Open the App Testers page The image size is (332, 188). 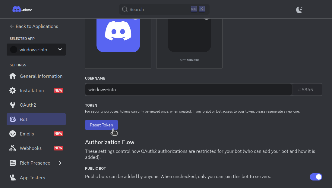pyautogui.click(x=36, y=177)
